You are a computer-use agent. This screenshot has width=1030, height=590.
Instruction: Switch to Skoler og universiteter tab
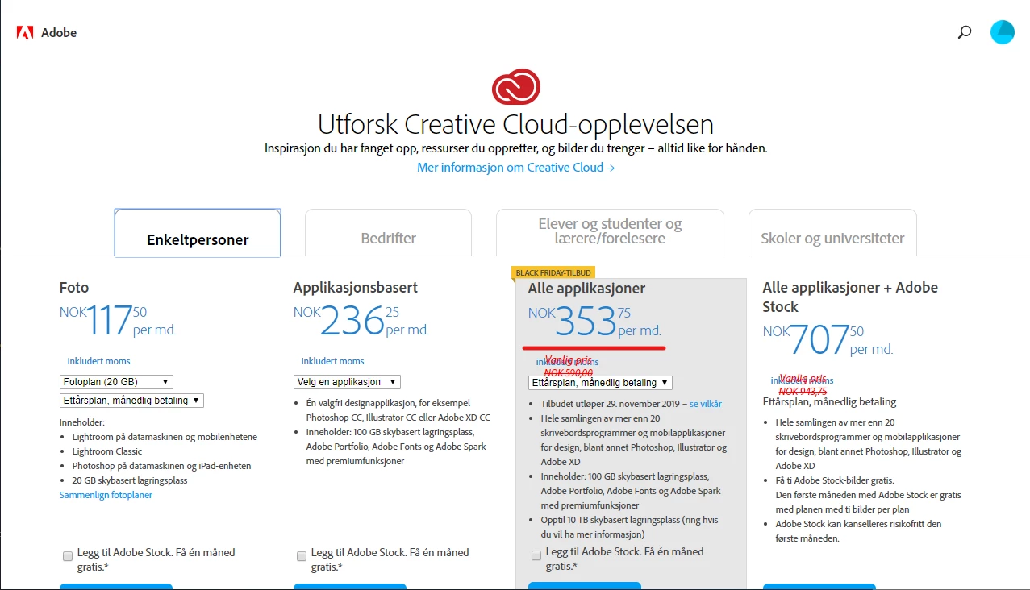pyautogui.click(x=832, y=233)
